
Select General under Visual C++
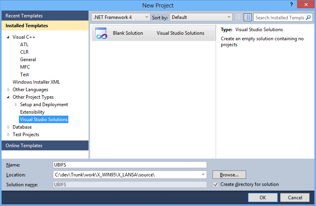[28, 60]
